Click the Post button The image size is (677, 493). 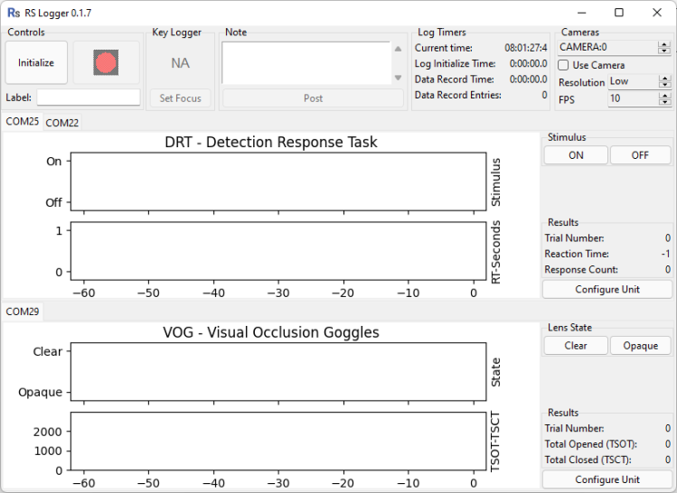313,98
